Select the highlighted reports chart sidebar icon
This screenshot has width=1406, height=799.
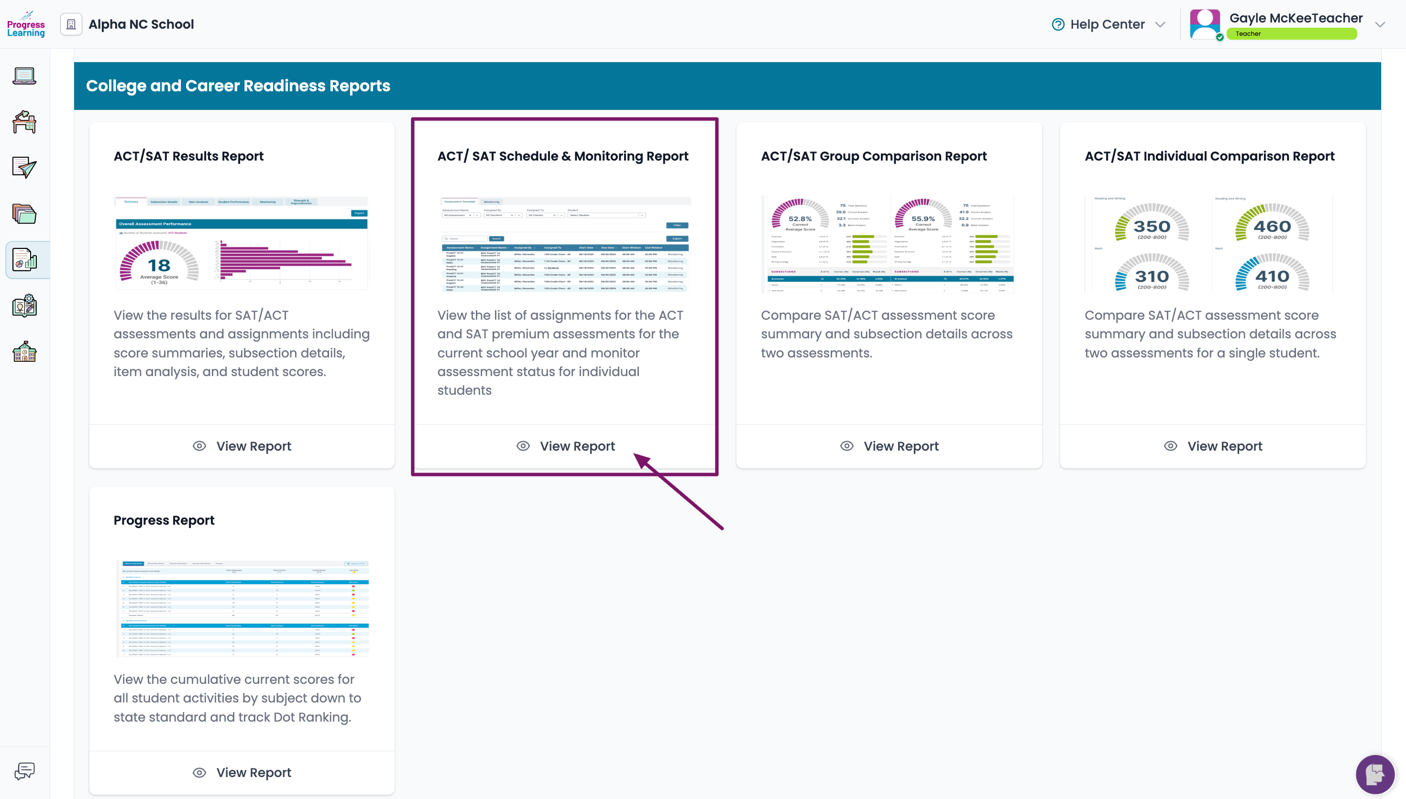tap(25, 259)
